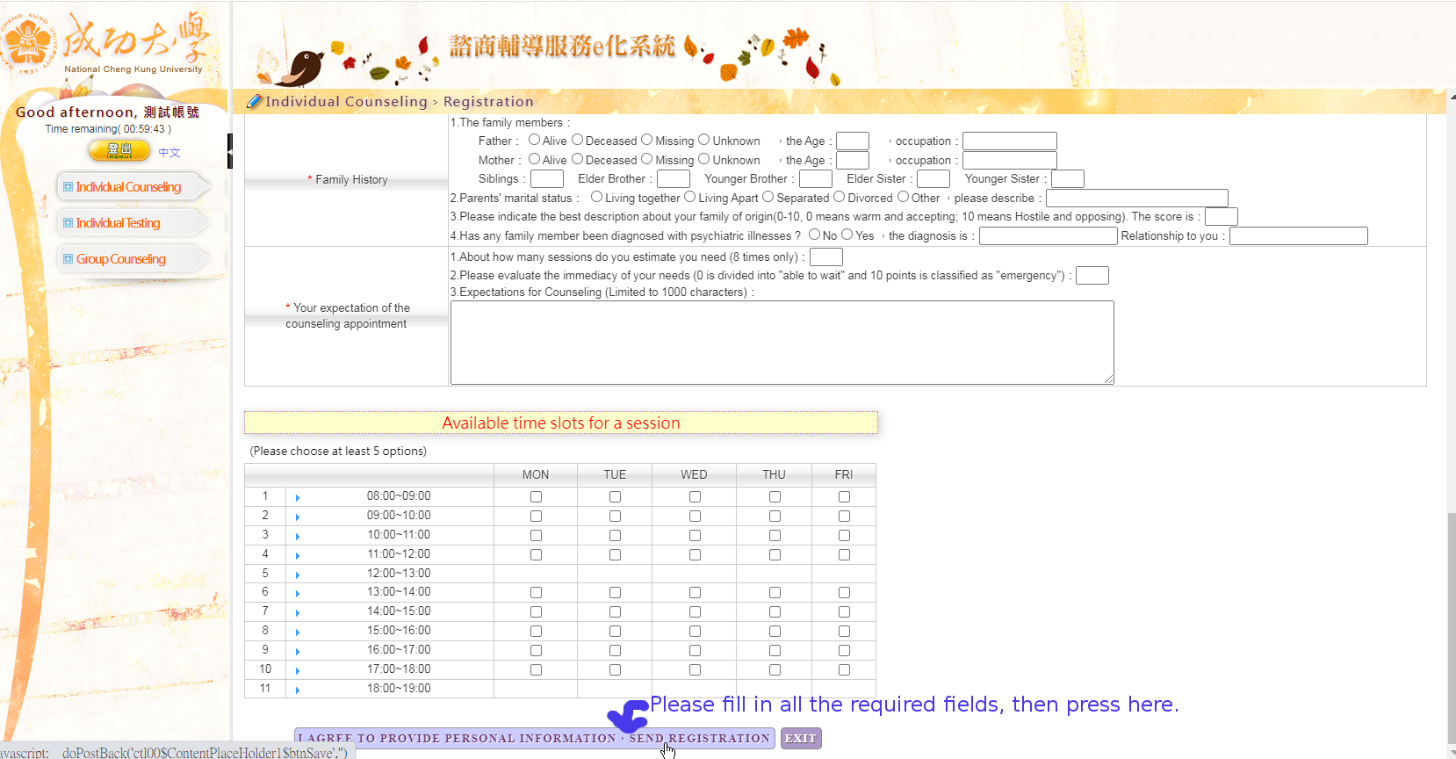Screen dimensions: 1456x759
Task: Click the sidebar collapse handle
Action: (230, 151)
